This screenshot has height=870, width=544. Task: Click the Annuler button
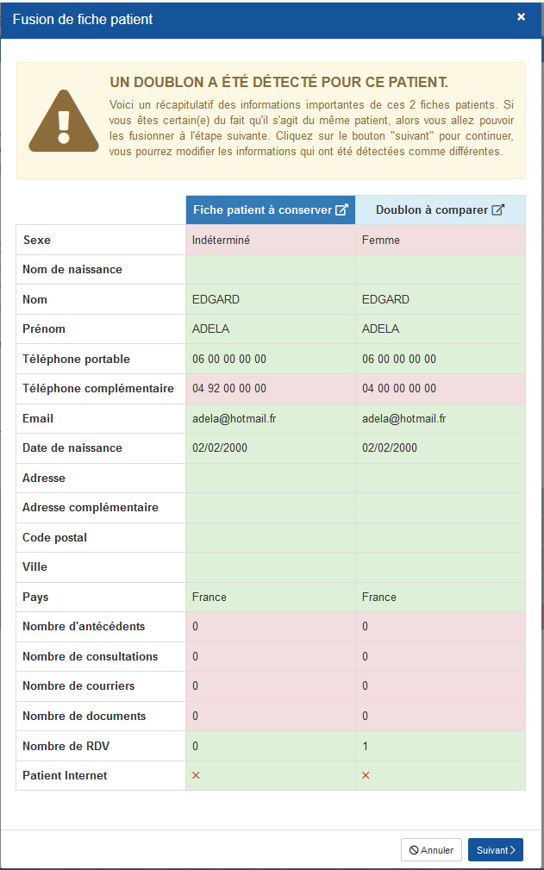point(431,849)
